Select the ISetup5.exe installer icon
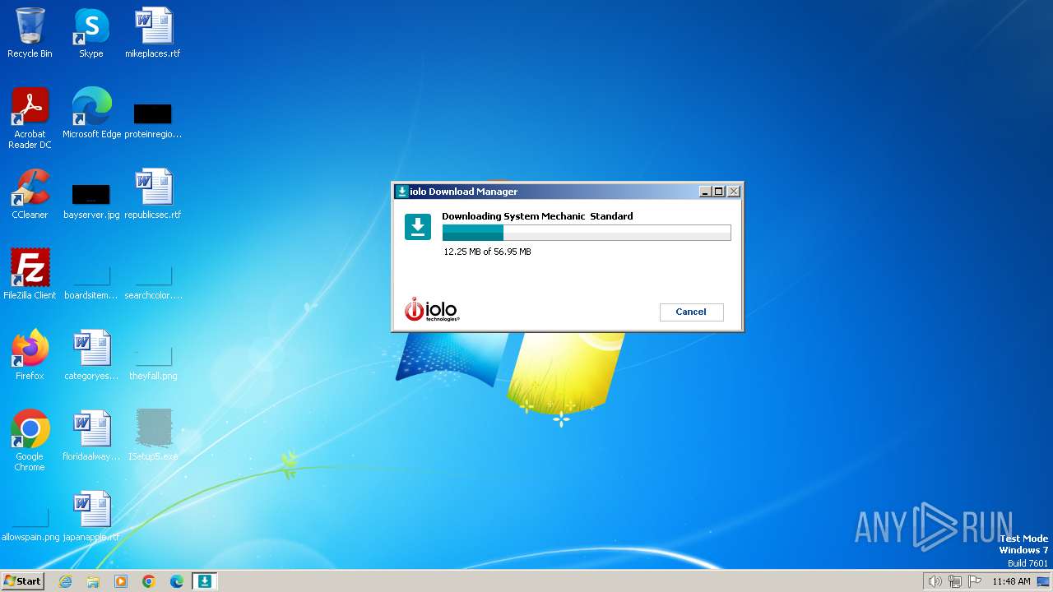 click(x=153, y=435)
